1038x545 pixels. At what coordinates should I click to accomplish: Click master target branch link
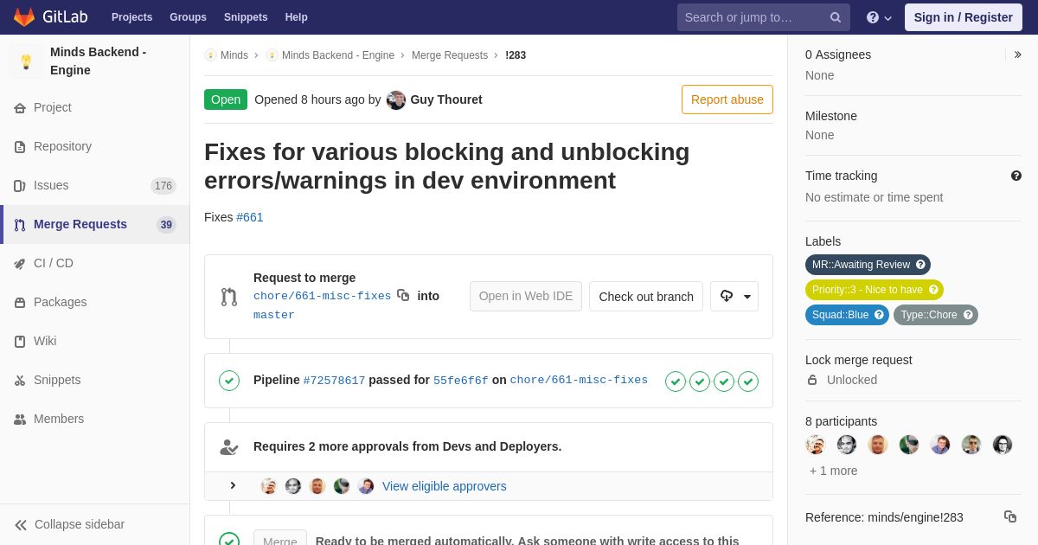[274, 315]
